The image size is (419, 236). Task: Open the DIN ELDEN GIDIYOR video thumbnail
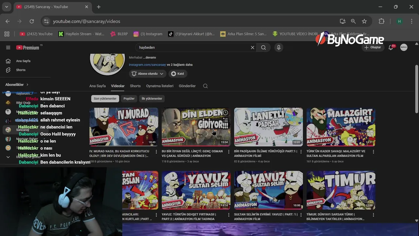[x=196, y=127]
